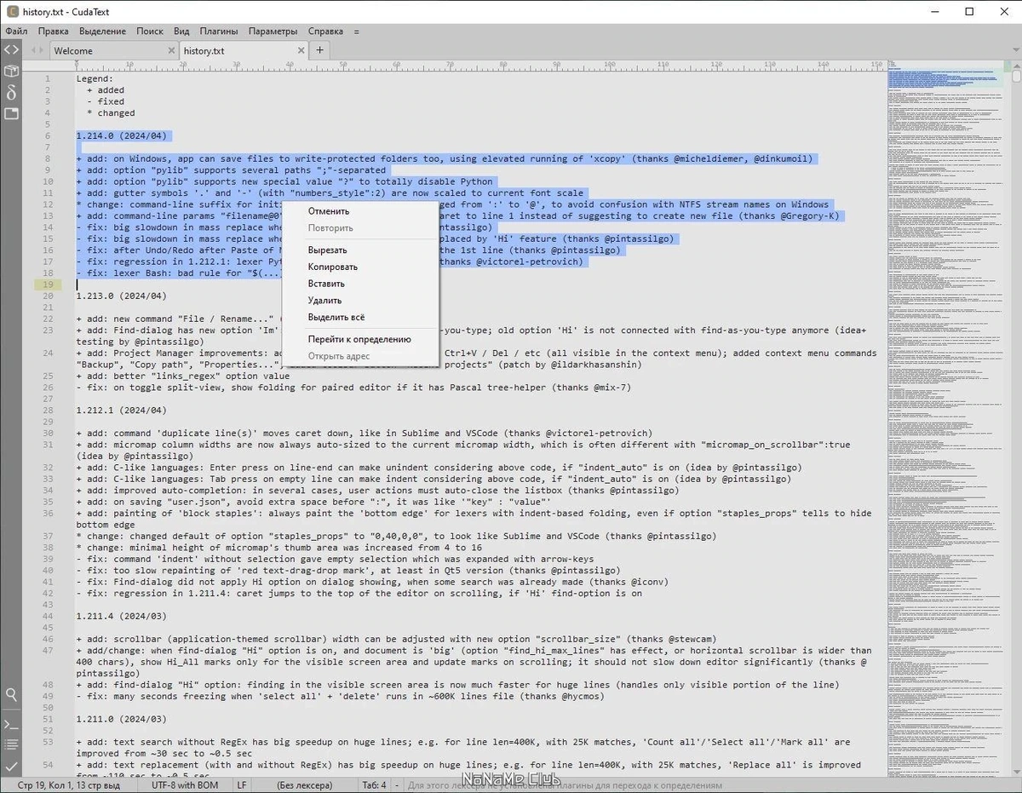
Task: Switch to the history.txt tab
Action: (242, 50)
